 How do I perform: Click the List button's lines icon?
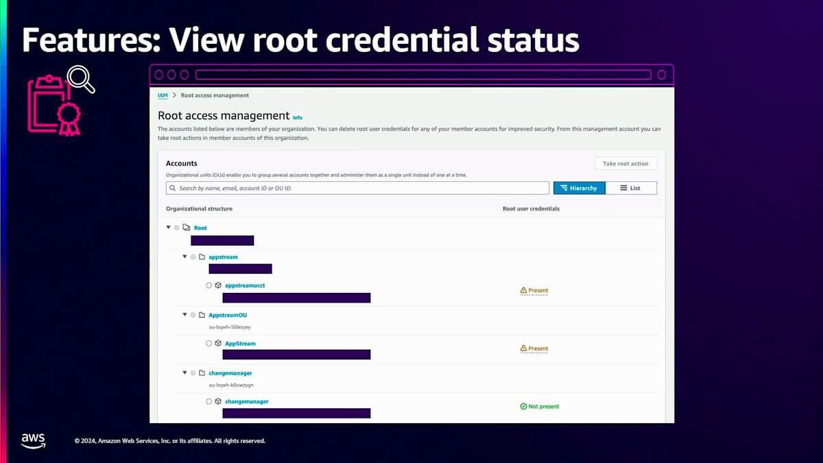click(623, 188)
